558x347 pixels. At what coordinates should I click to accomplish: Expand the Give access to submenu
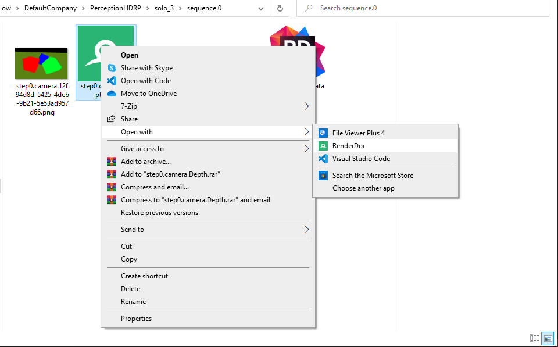pos(306,149)
